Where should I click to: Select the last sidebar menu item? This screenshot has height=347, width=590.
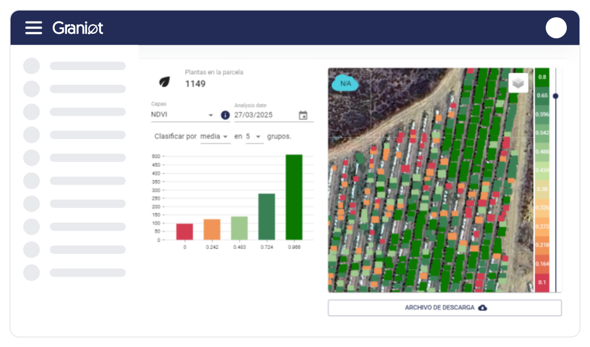pos(75,273)
